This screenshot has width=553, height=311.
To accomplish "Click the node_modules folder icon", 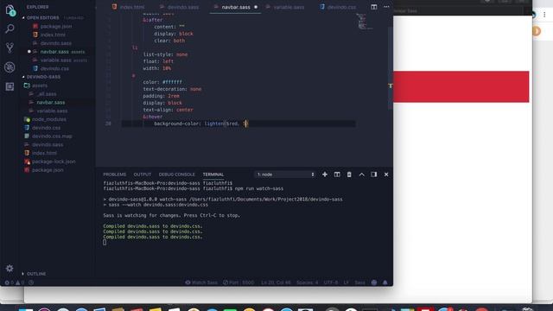I will (27, 119).
